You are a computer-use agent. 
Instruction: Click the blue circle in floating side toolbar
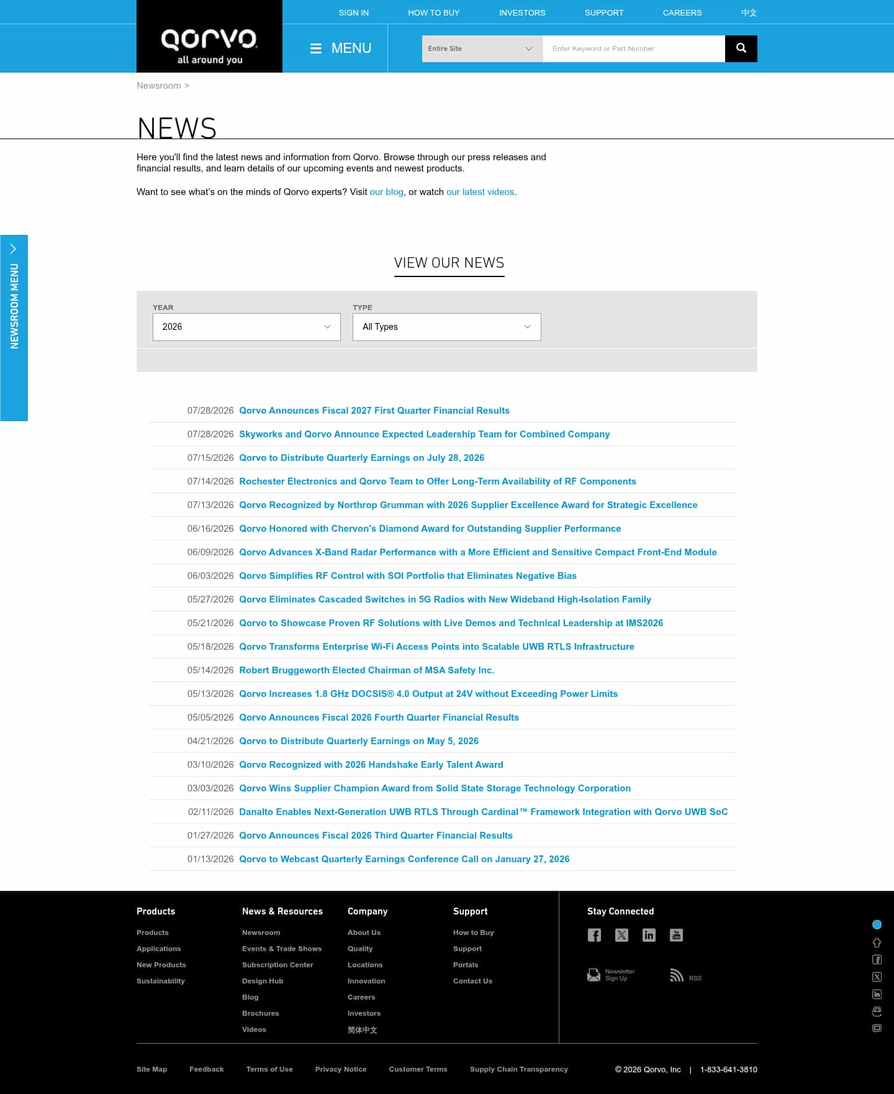point(877,924)
